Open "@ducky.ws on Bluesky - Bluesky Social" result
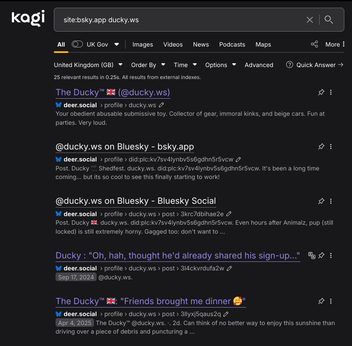 pos(135,201)
